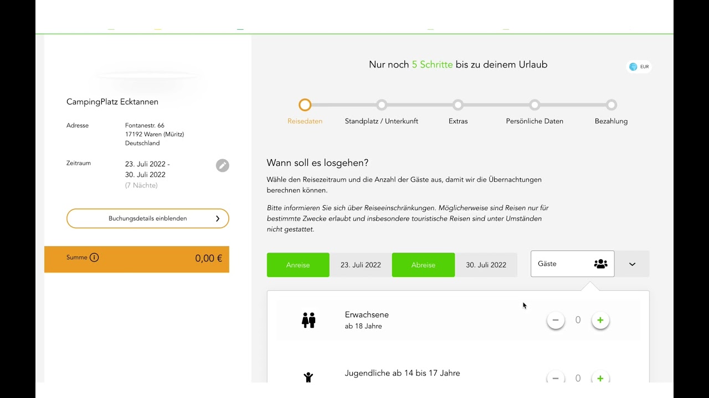Collapse the Gäste dropdown with chevron arrow
The height and width of the screenshot is (398, 709).
coord(632,264)
